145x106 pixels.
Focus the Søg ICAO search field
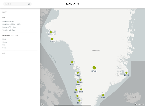coord(16,4)
